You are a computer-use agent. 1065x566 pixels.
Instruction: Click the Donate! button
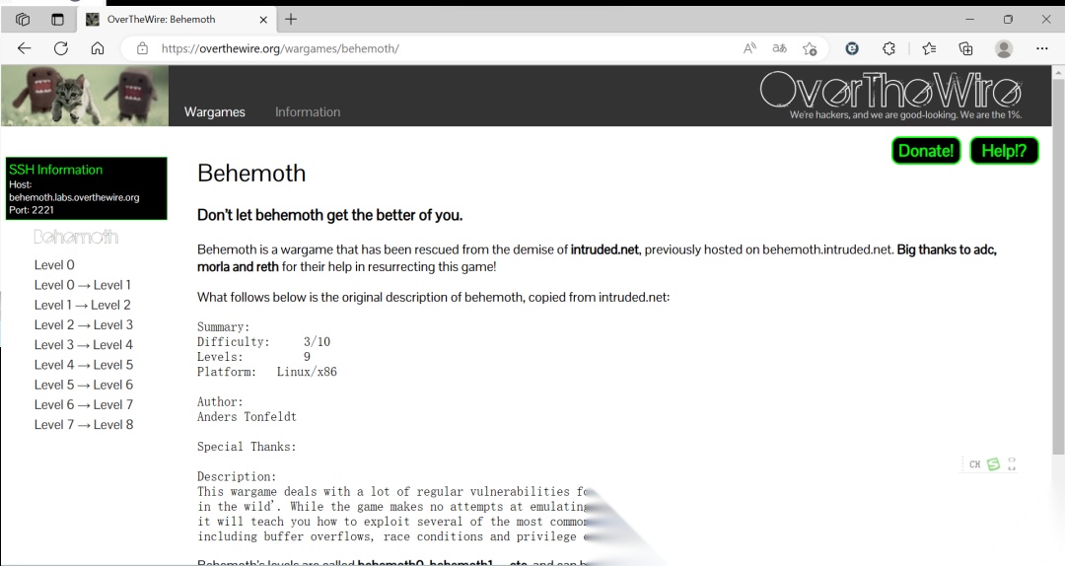point(926,151)
